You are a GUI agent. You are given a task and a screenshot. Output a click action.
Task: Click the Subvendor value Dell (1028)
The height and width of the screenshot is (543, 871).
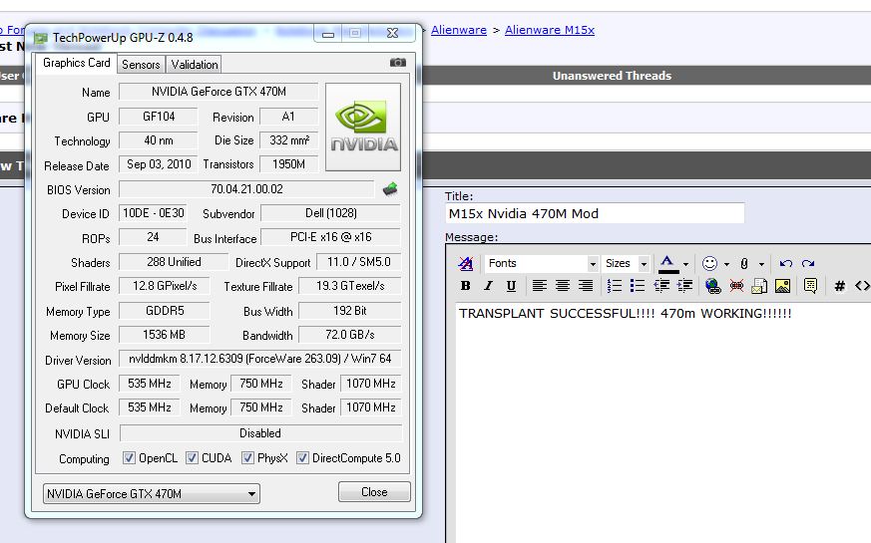pos(330,213)
